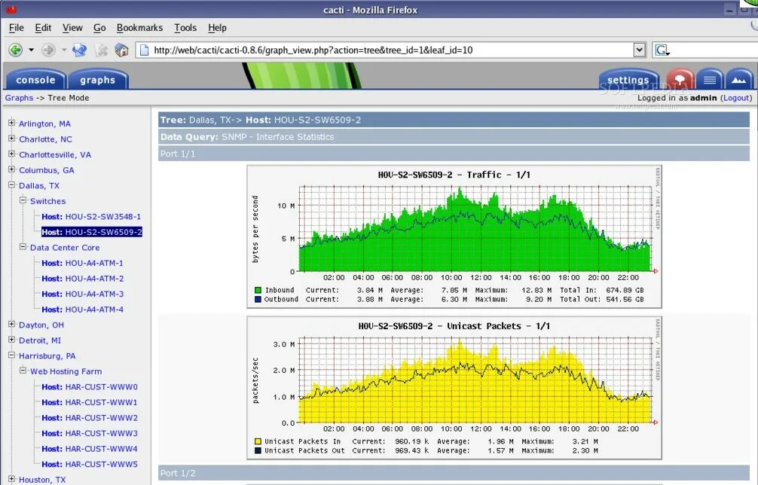
Task: Expand the Detroit, MI tree node
Action: click(x=11, y=340)
